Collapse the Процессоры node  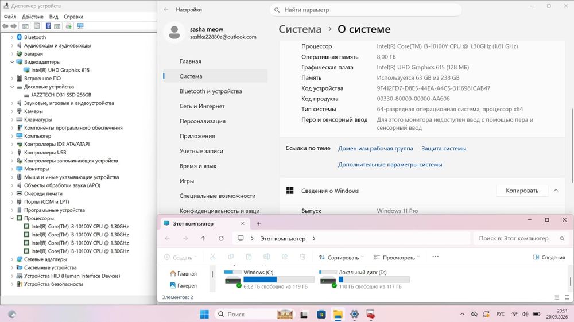click(11, 218)
